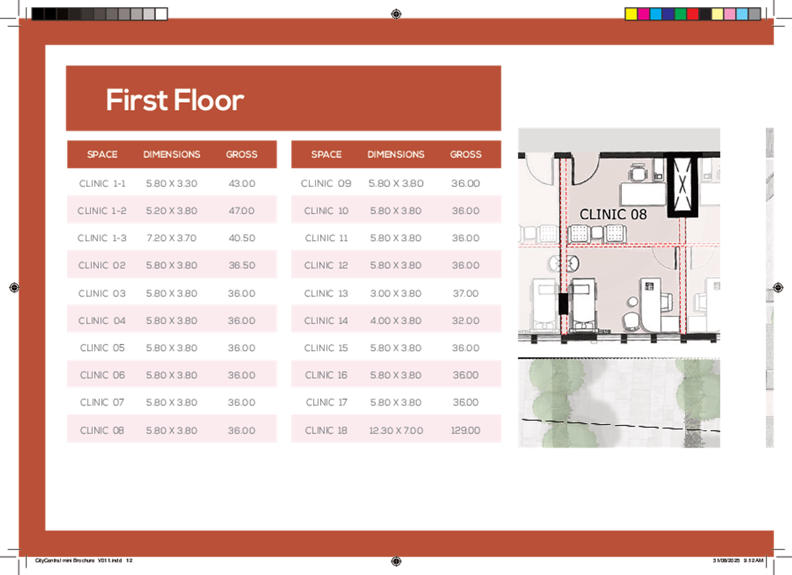Click the registration mark on the left edge
The height and width of the screenshot is (575, 792).
(15, 287)
